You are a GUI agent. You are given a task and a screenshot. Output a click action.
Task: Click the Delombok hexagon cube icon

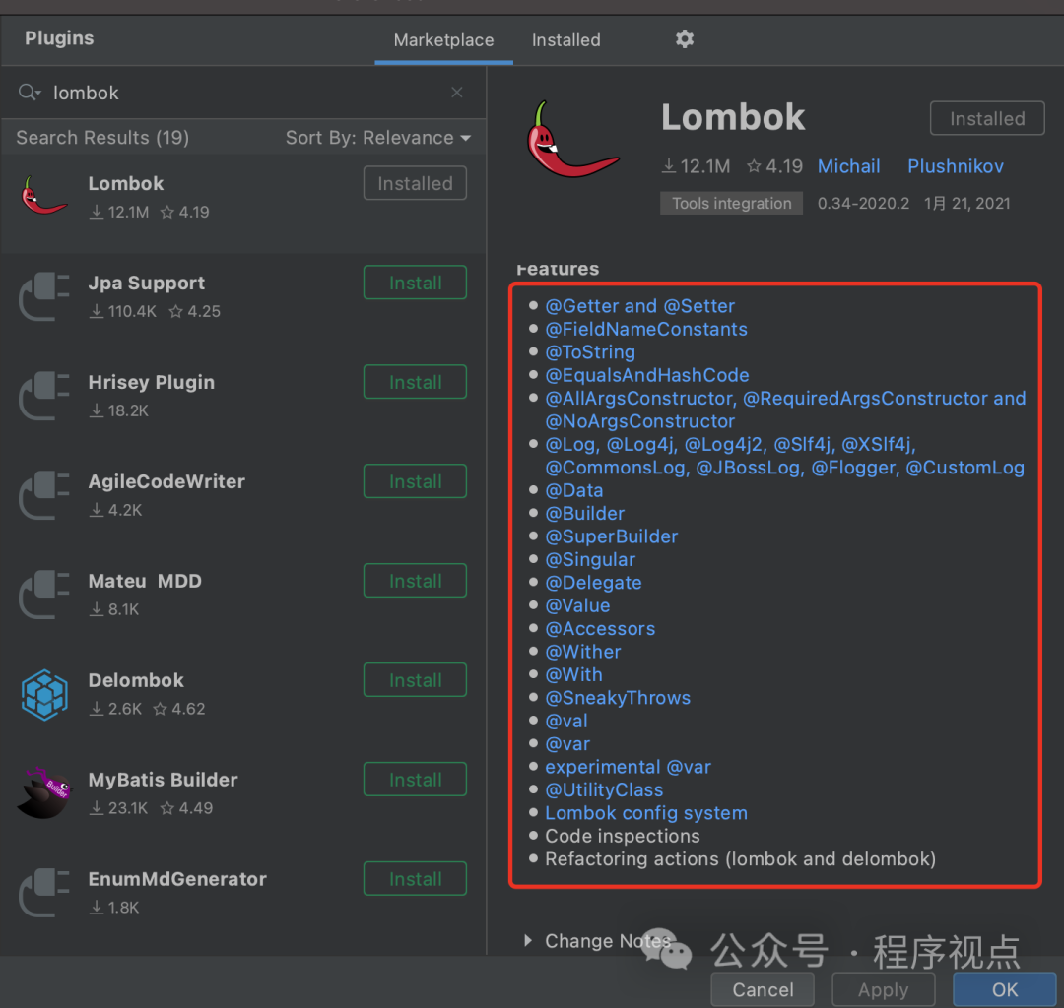pos(44,694)
